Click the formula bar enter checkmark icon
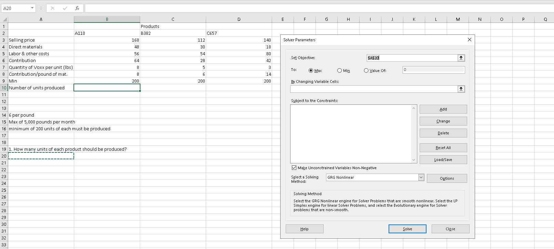The width and height of the screenshot is (554, 249). pos(65,8)
